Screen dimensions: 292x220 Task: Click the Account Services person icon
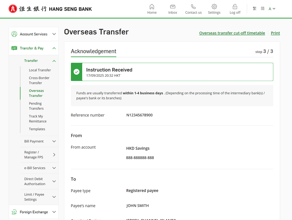pos(14,34)
